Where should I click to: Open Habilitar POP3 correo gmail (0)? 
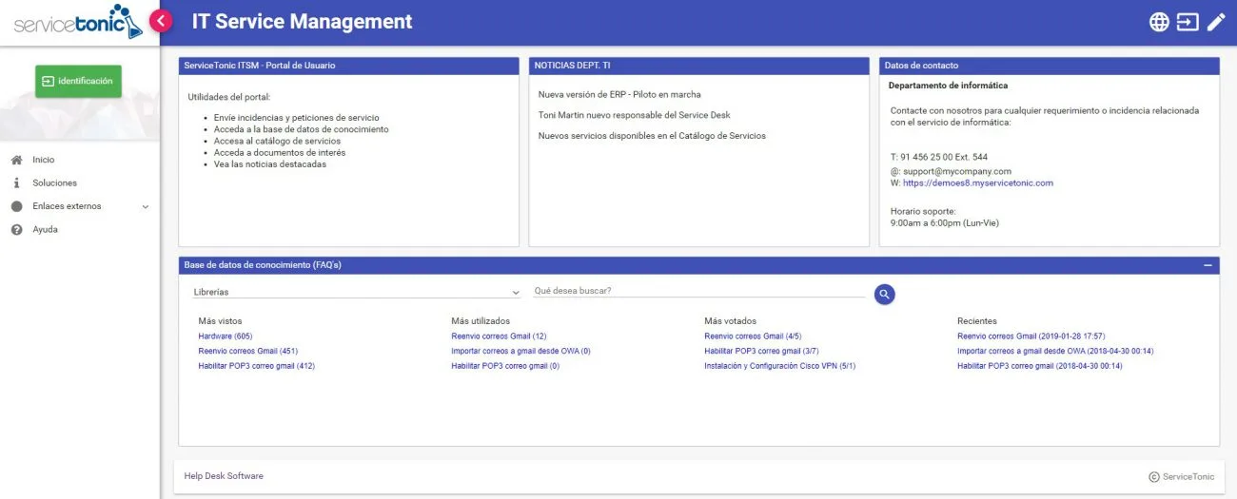(x=505, y=366)
